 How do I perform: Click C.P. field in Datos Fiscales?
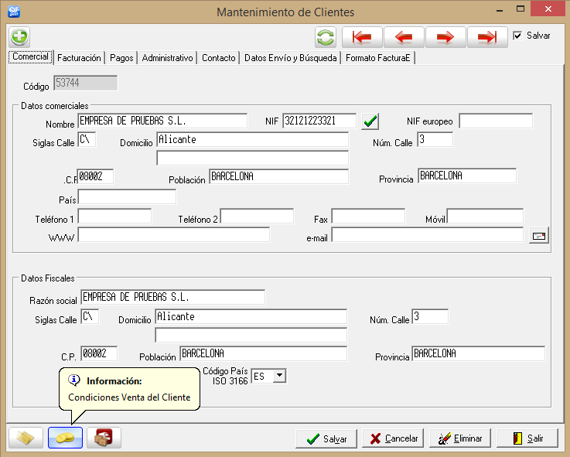coord(99,353)
